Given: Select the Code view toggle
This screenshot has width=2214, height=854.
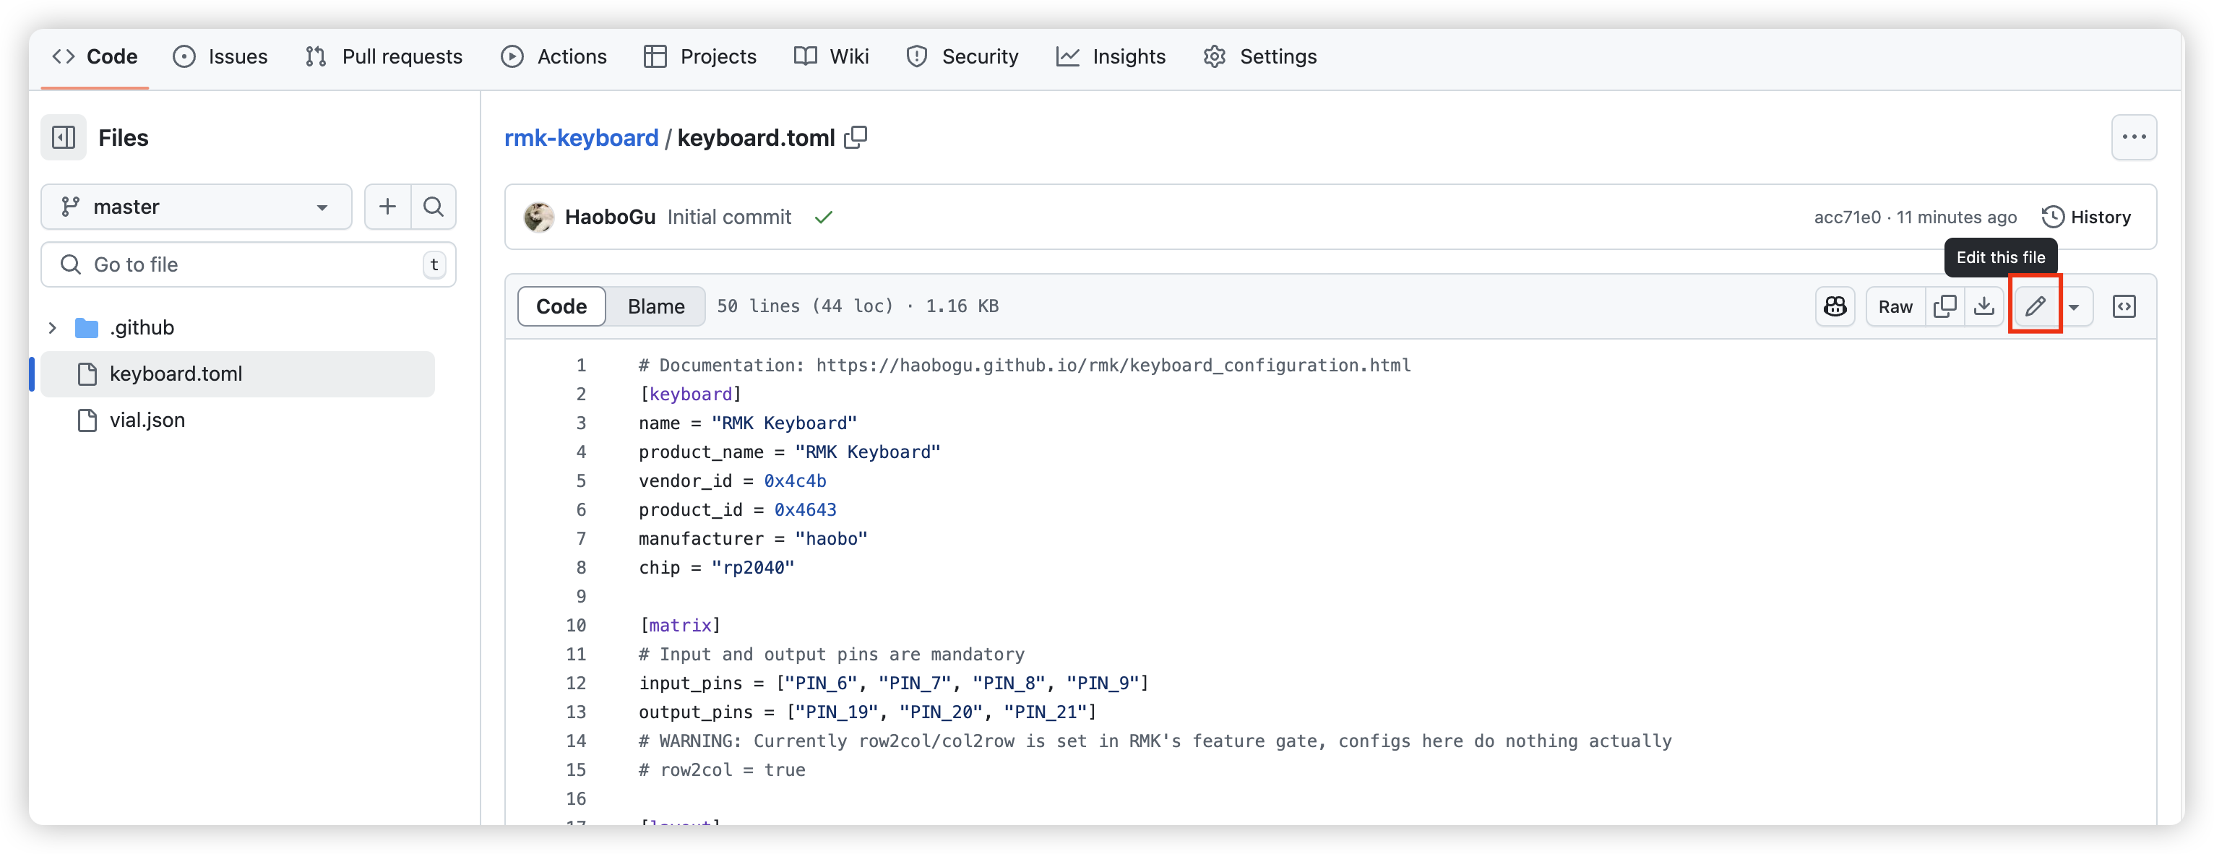Looking at the screenshot, I should point(561,306).
